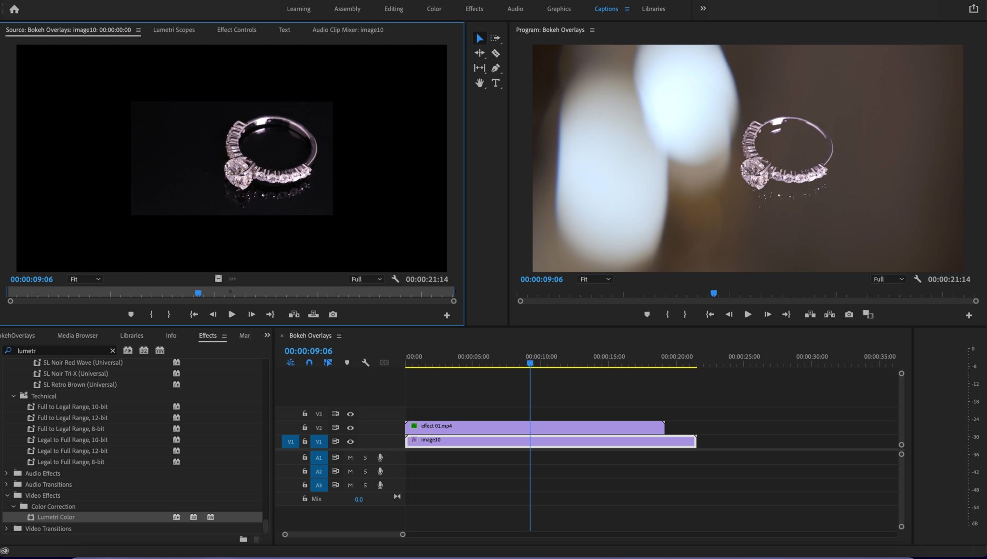The width and height of the screenshot is (987, 559).
Task: Click Export Frame camera in Program monitor
Action: [x=849, y=314]
